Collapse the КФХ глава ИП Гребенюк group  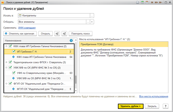(6, 46)
